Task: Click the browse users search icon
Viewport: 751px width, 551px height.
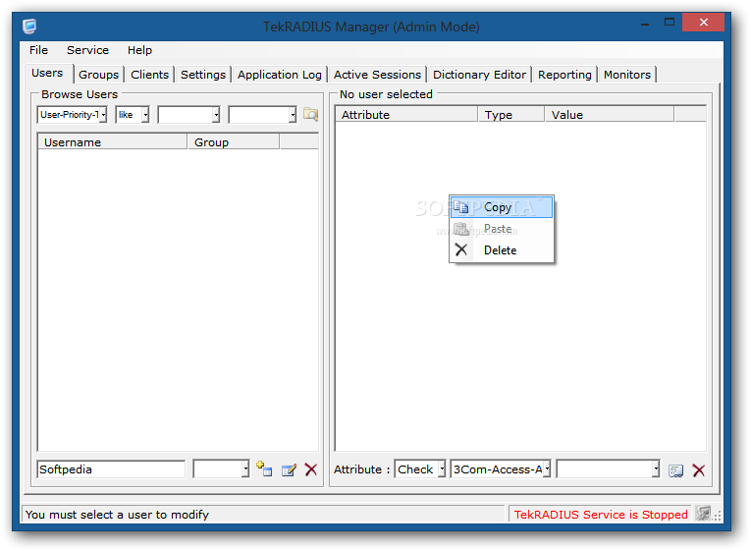Action: (x=311, y=115)
